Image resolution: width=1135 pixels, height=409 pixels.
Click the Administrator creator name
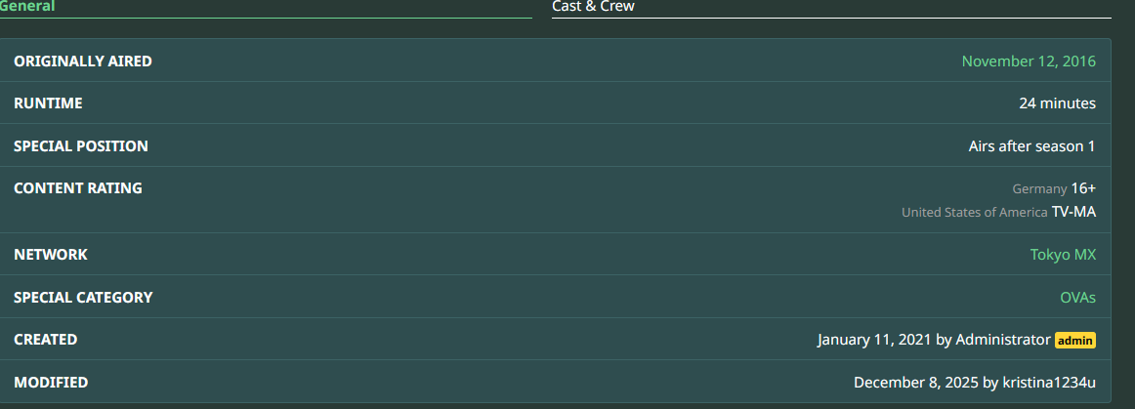[1002, 340]
